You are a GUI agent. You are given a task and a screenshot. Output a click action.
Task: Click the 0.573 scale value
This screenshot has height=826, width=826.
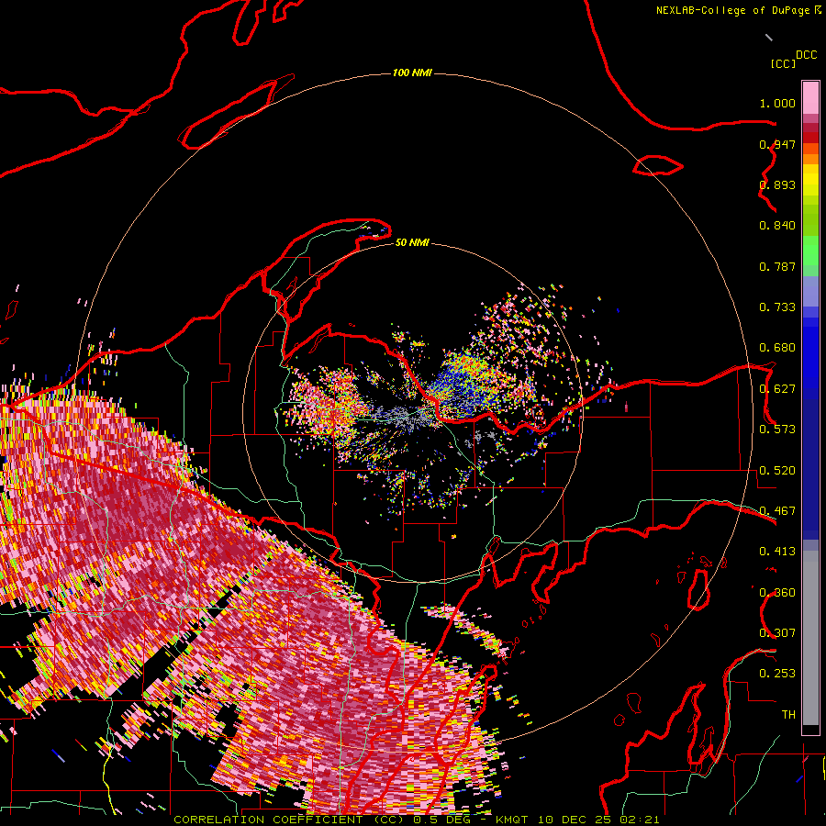[x=777, y=430]
